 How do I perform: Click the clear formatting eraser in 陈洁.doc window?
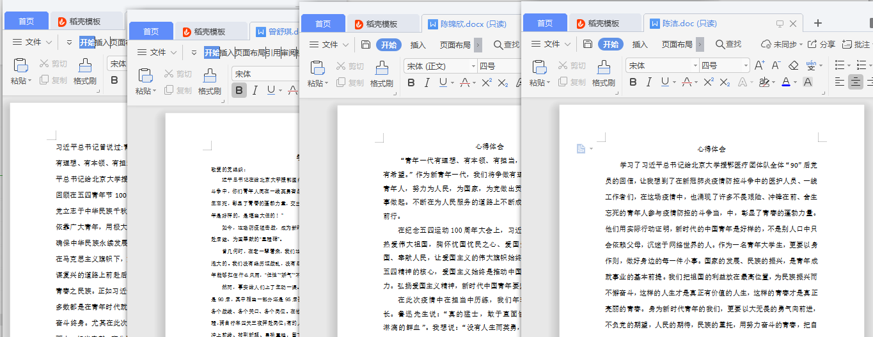point(793,65)
